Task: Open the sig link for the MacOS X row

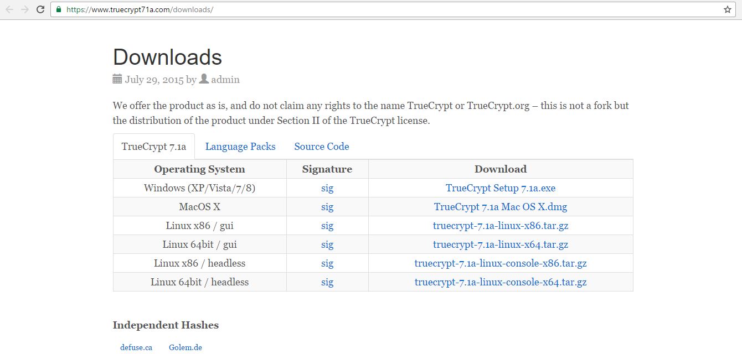Action: [x=327, y=207]
